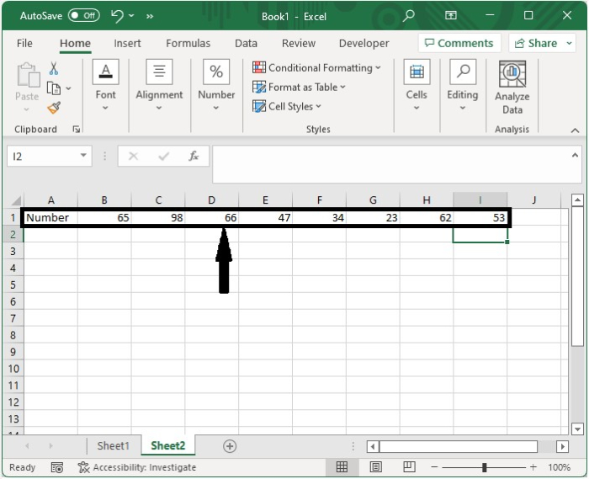Click the Paste clipboard icon
This screenshot has height=479, width=589.
click(x=28, y=75)
